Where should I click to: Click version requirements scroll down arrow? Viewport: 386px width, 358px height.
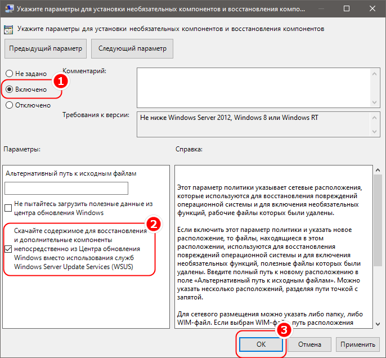pos(374,132)
